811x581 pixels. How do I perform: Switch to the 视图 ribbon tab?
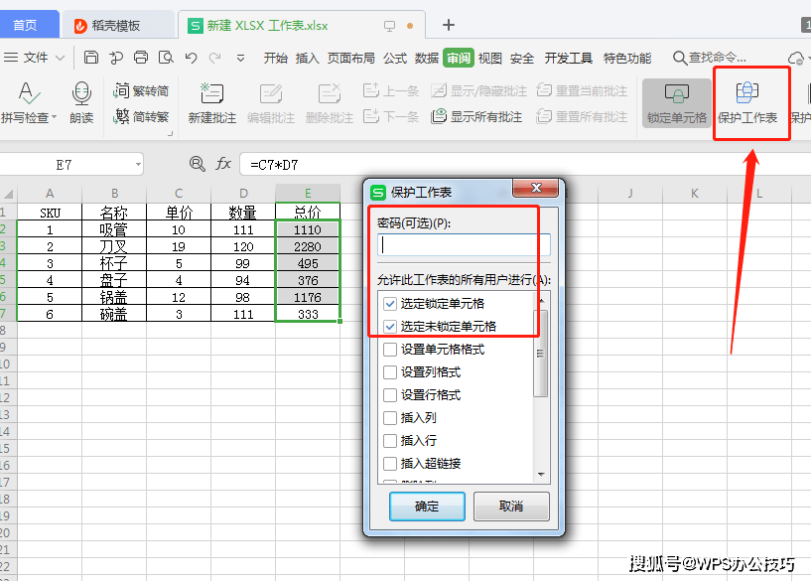coord(488,58)
